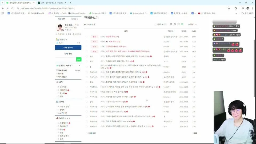Switch to the second browser tab

pyautogui.click(x=52, y=3)
